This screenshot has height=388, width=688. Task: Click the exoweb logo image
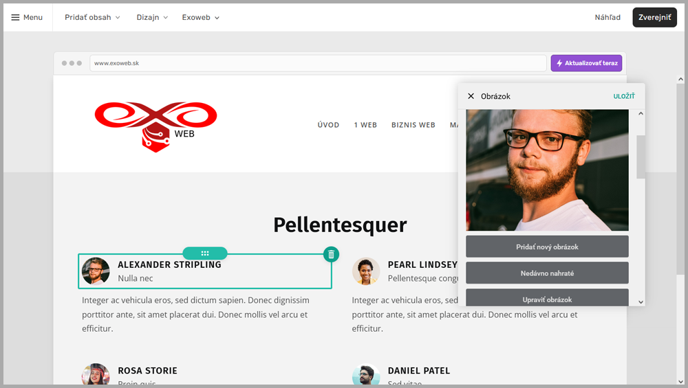point(155,127)
